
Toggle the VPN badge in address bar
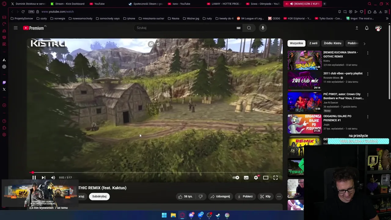(31, 12)
